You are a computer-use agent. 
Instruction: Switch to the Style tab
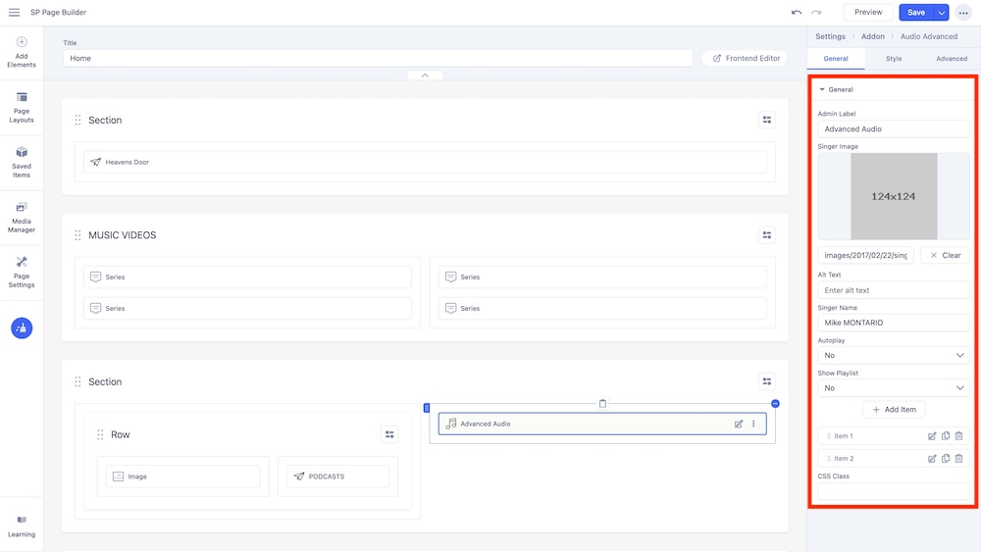click(x=894, y=59)
